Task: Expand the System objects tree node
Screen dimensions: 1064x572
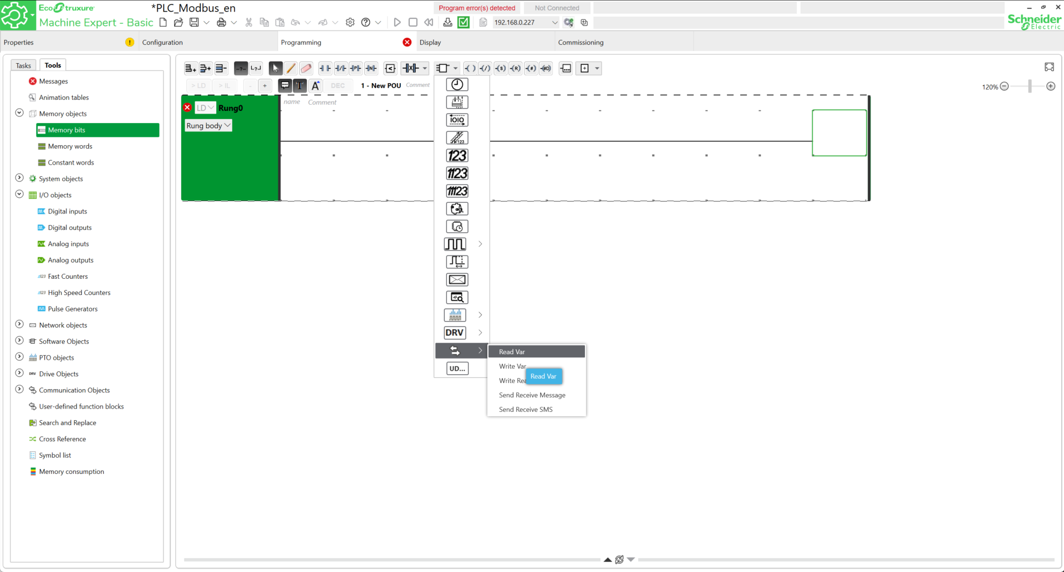Action: pyautogui.click(x=19, y=178)
